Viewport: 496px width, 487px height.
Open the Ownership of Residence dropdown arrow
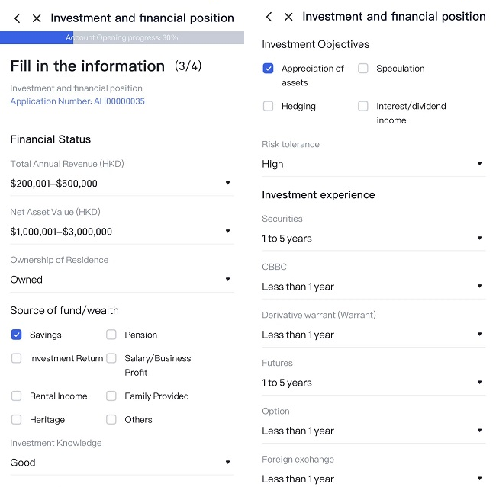coord(227,279)
